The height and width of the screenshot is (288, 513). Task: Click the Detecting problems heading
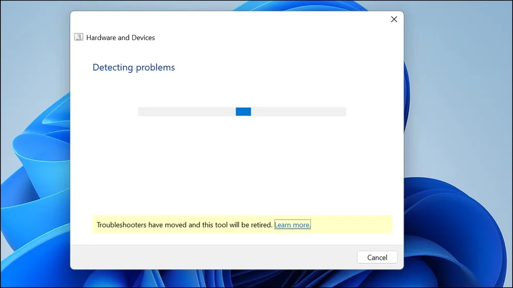[133, 67]
